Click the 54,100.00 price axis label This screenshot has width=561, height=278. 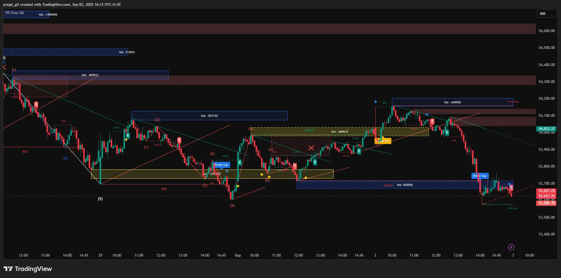(x=547, y=116)
